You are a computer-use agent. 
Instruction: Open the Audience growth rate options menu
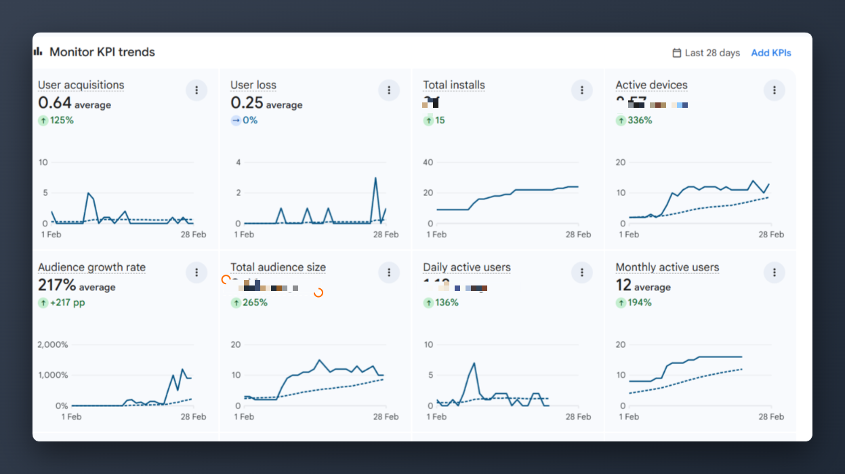(x=197, y=273)
